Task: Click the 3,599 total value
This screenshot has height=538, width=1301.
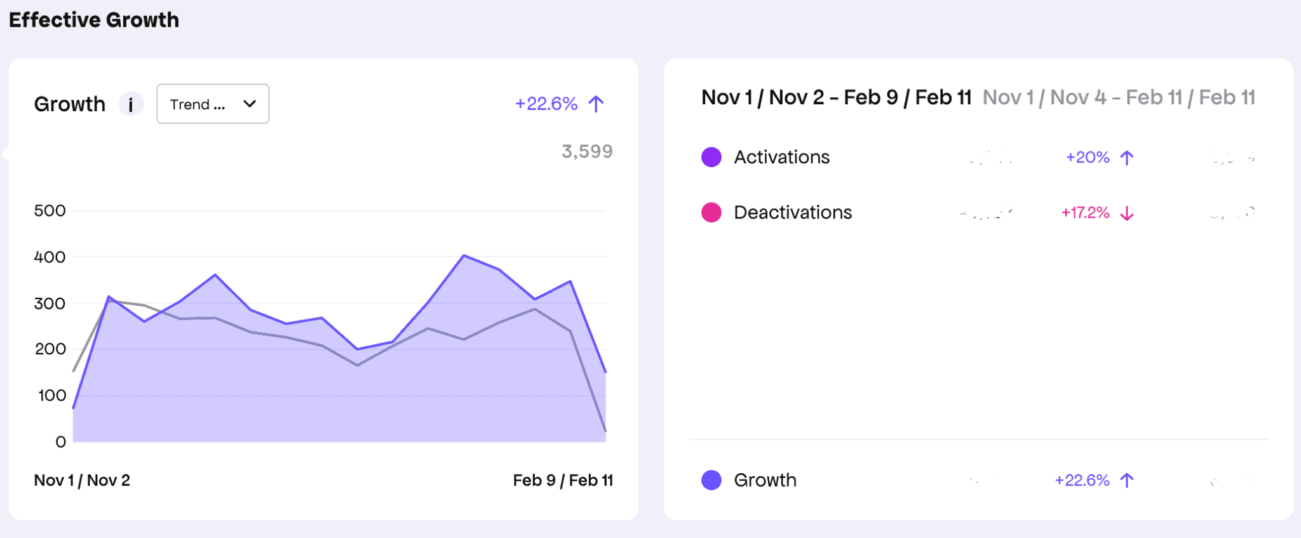Action: 586,151
